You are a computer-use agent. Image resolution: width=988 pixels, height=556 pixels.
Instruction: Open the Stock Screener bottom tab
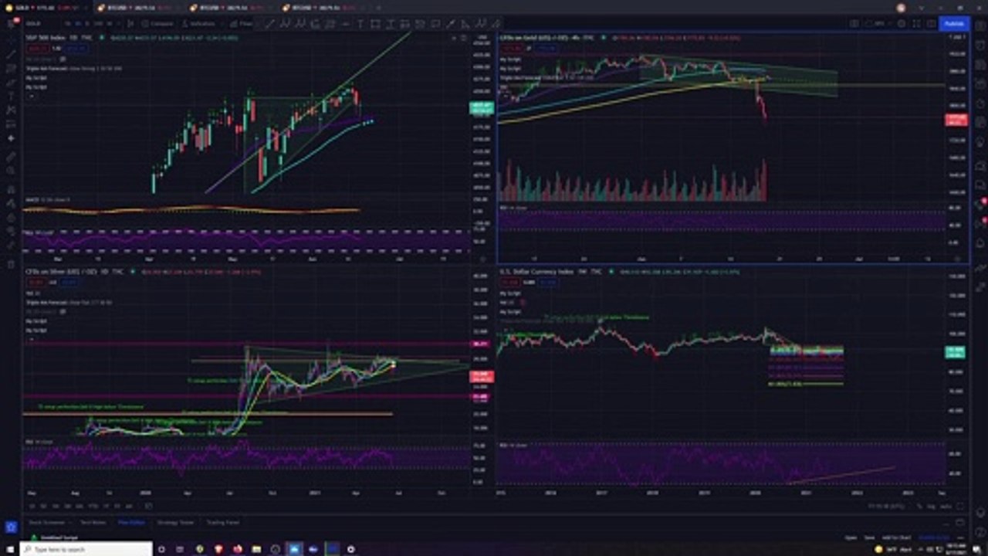click(47, 523)
